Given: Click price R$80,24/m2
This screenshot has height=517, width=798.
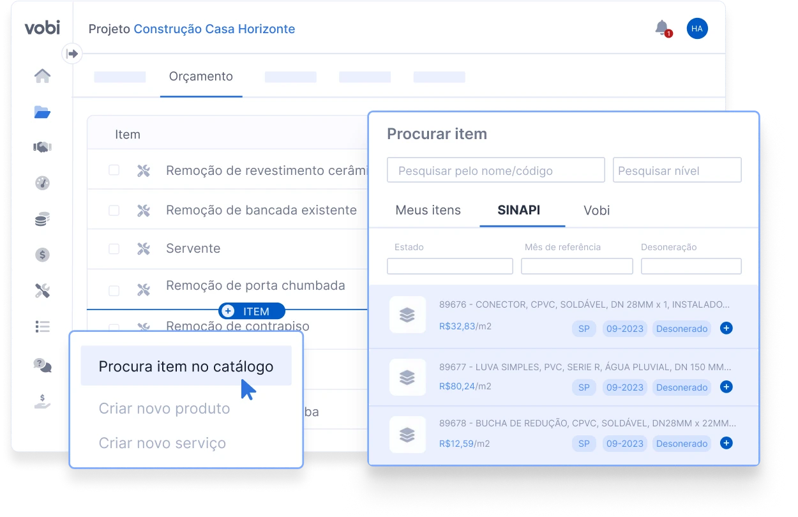Looking at the screenshot, I should (465, 386).
